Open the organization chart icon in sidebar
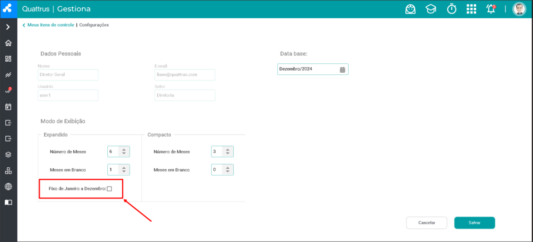This screenshot has height=242, width=533. (x=8, y=170)
